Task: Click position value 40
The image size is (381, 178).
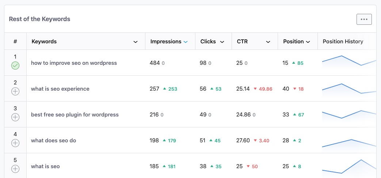Action: tap(286, 89)
